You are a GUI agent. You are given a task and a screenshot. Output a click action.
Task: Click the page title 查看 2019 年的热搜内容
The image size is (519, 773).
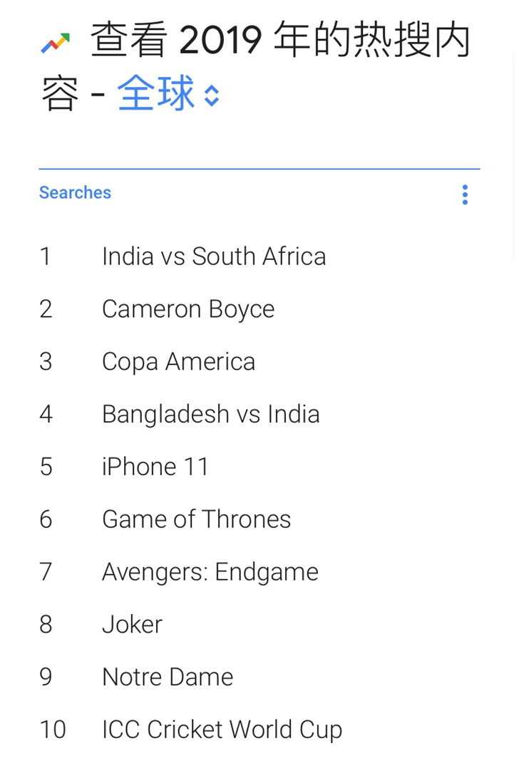pyautogui.click(x=255, y=66)
